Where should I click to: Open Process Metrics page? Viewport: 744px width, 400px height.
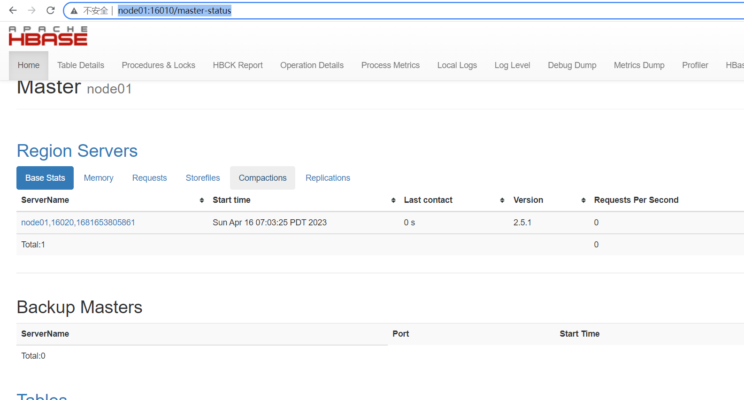(391, 65)
